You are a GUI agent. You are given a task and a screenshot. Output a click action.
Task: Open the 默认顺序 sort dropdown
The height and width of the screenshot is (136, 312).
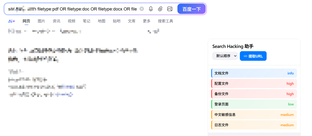pos(225,56)
